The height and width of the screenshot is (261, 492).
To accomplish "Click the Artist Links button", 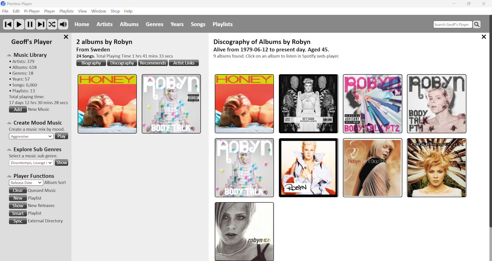I will 184,63.
